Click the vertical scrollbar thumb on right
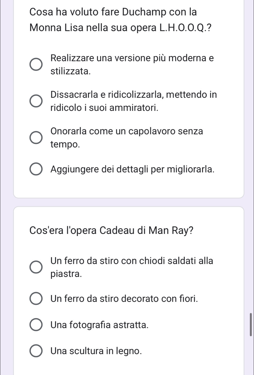The height and width of the screenshot is (375, 254). (x=251, y=325)
